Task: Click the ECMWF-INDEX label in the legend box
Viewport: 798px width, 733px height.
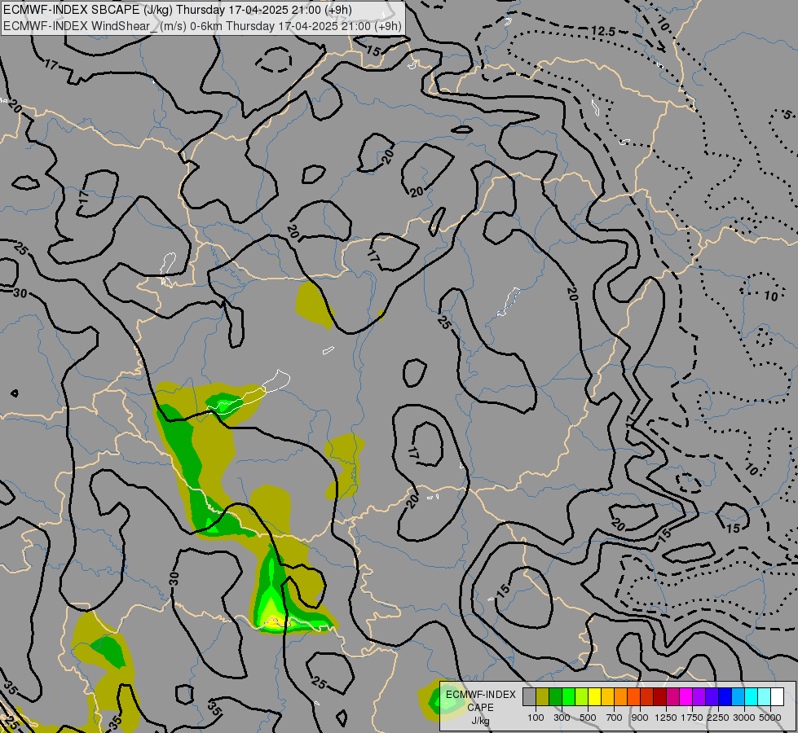Action: point(480,695)
